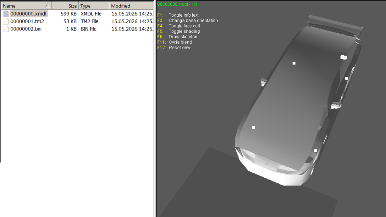Click the file icon of 00000002.bin
Screen dimensions: 386x217
click(x=6, y=29)
